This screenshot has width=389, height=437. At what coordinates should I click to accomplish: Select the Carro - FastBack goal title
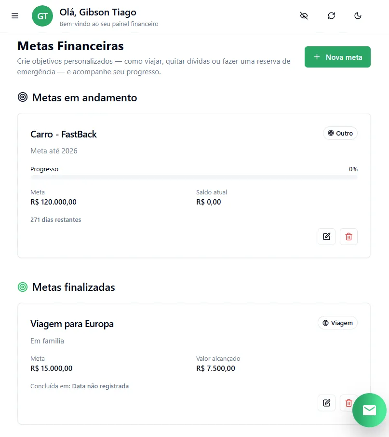pos(64,134)
